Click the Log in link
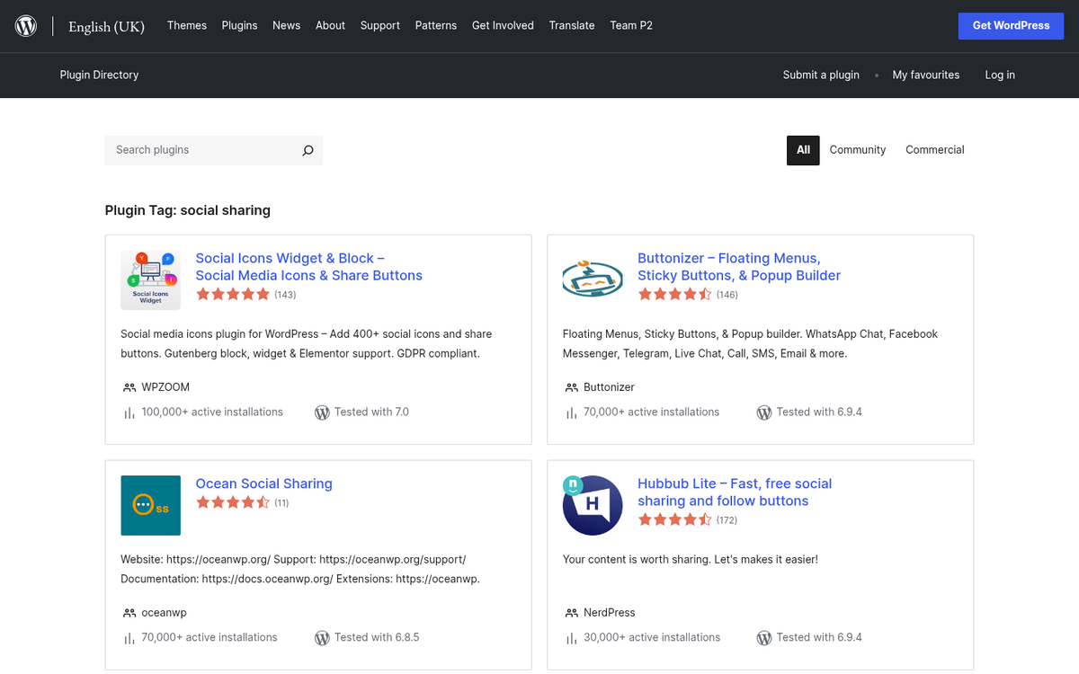1079x674 pixels. pos(1000,75)
